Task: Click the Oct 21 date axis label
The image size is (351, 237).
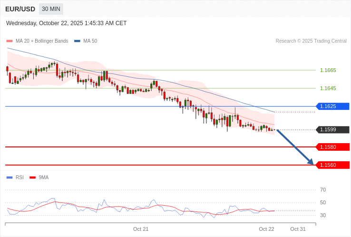Action: 141,229
